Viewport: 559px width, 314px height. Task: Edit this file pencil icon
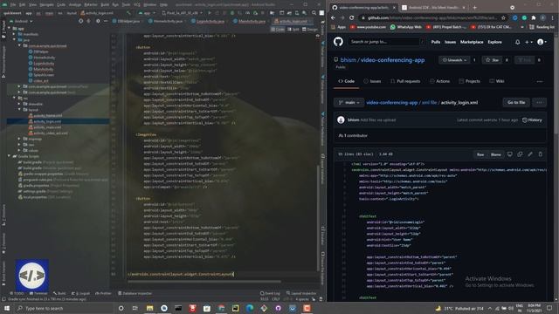530,154
